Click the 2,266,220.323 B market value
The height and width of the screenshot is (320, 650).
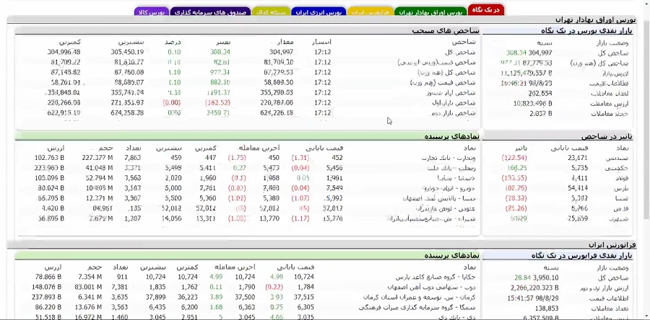coord(534,288)
